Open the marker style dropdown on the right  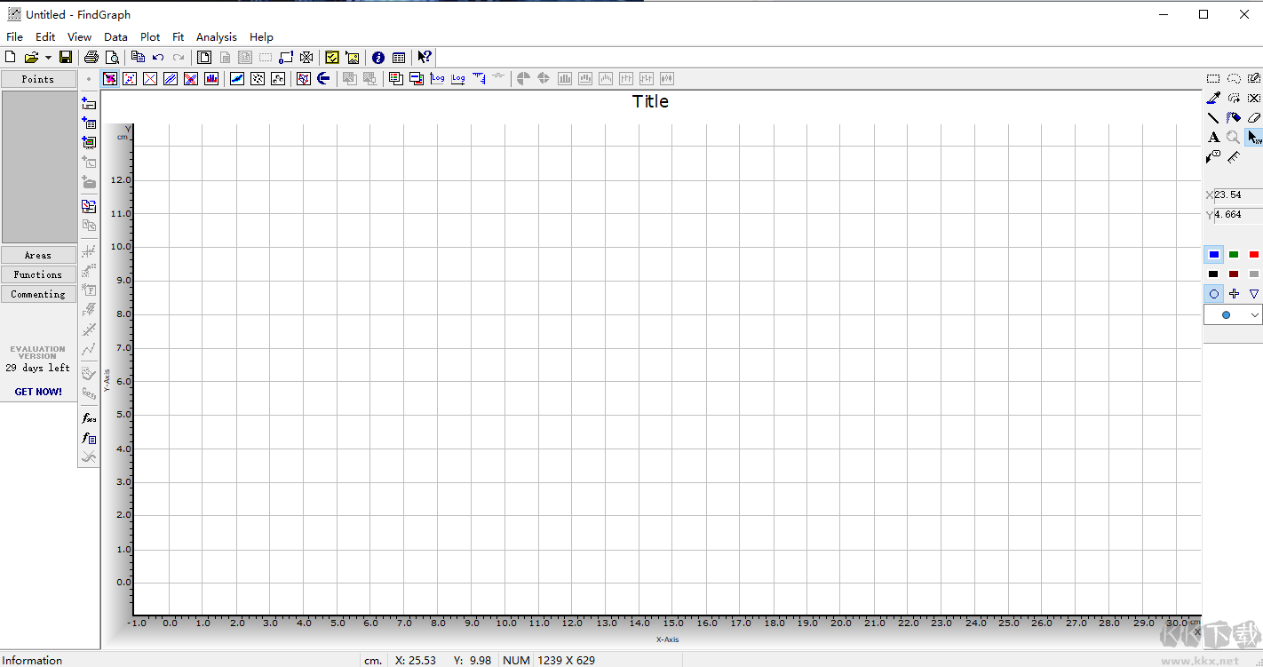(x=1254, y=314)
